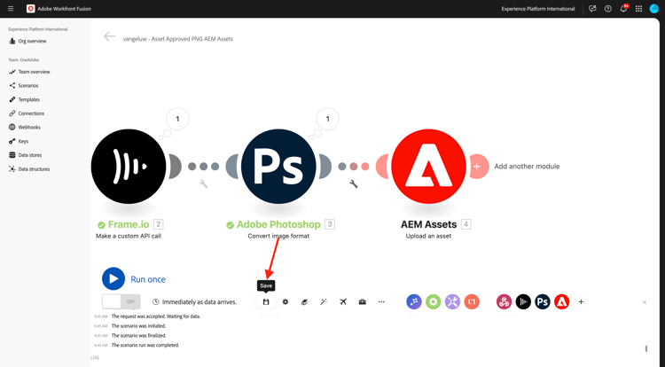
Task: Open the three-dots more controls menu
Action: [x=381, y=301]
